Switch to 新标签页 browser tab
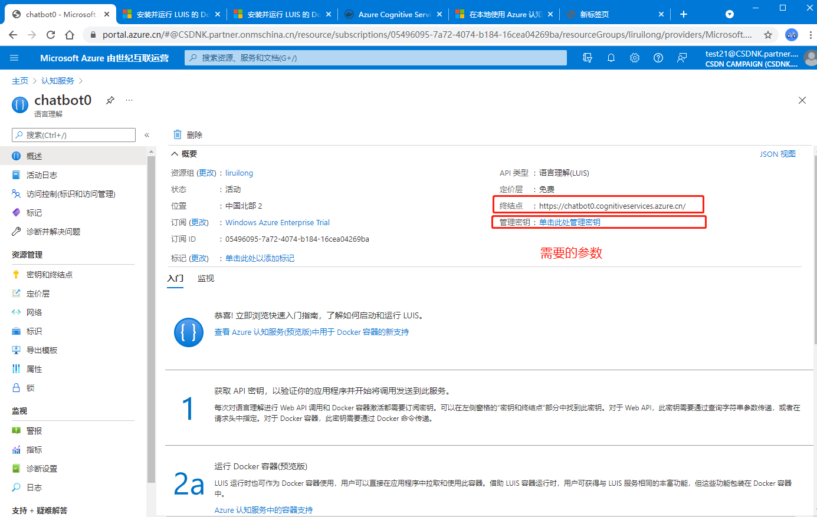 pyautogui.click(x=615, y=14)
